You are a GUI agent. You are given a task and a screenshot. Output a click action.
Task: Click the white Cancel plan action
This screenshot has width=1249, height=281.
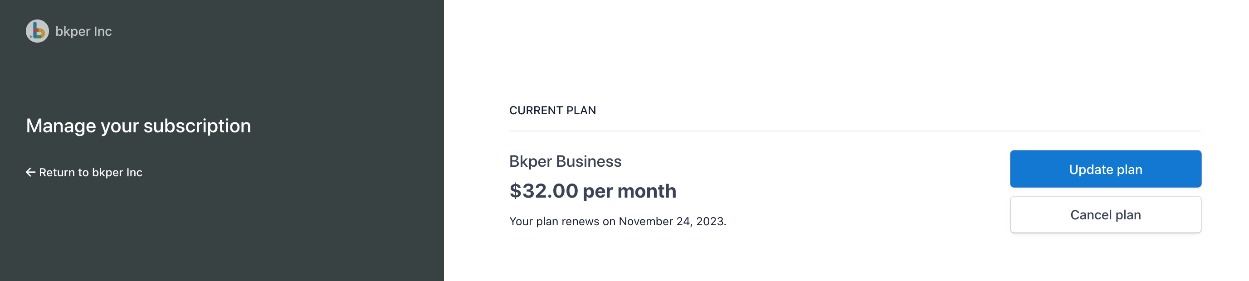(x=1106, y=215)
